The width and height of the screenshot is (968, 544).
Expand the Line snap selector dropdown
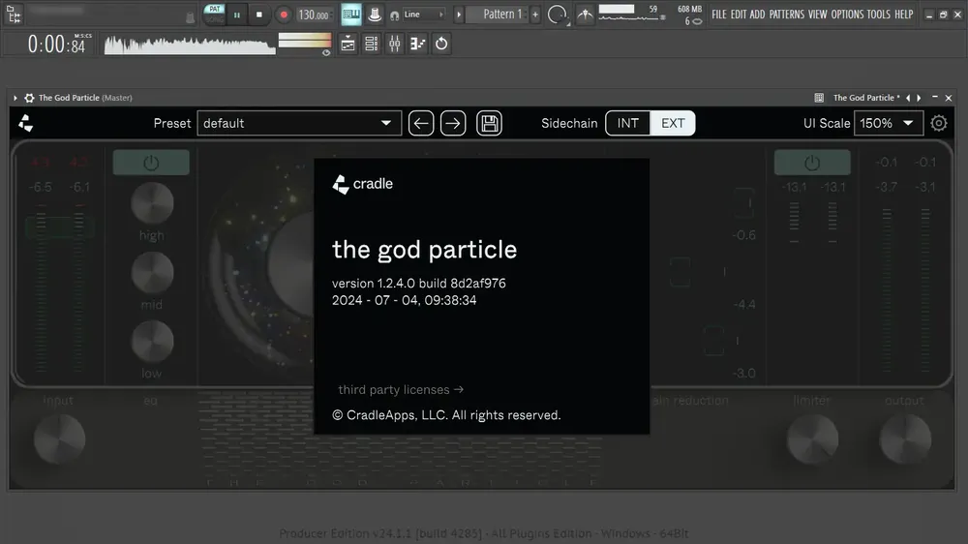[x=417, y=15]
